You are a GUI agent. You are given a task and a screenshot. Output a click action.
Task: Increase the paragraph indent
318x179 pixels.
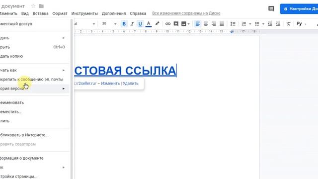[278, 24]
